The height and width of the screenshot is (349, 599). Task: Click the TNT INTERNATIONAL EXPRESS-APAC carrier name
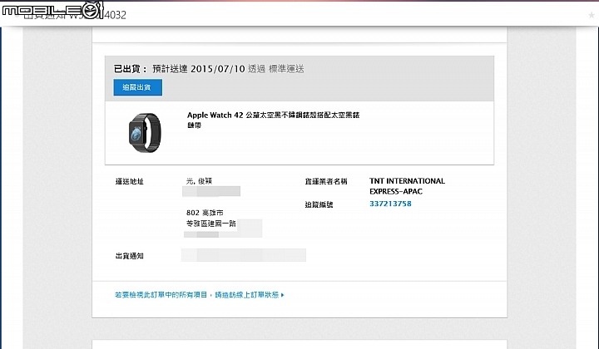point(407,186)
